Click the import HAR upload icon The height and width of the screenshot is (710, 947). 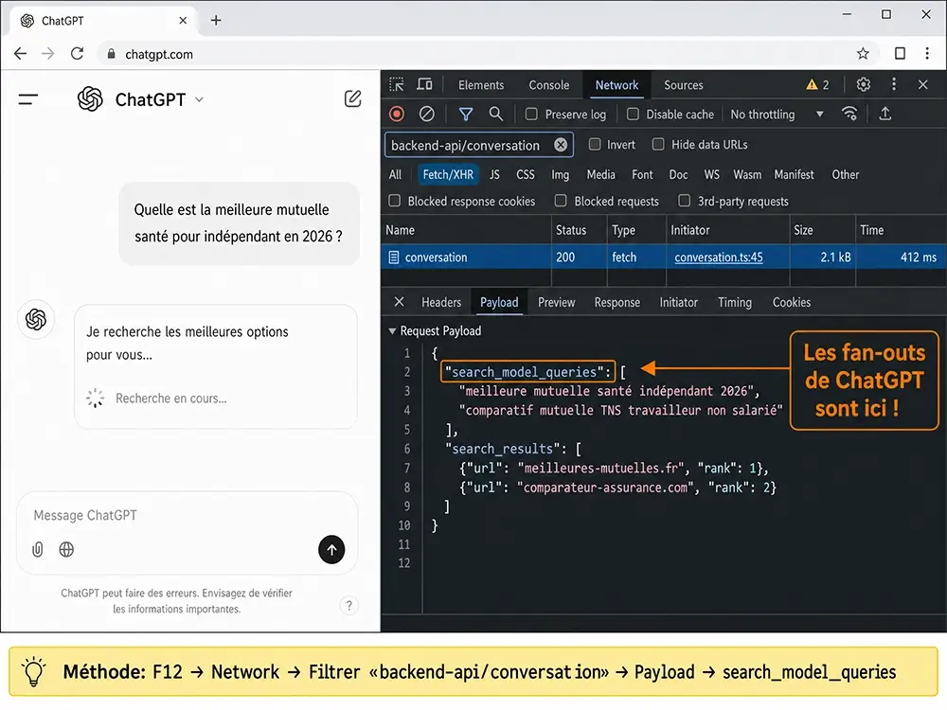(x=884, y=114)
